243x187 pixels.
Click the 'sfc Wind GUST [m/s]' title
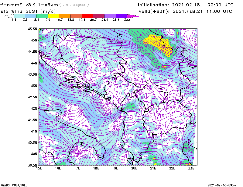click(28, 11)
